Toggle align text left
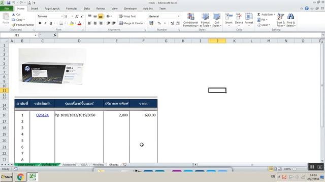 pyautogui.click(x=89, y=23)
